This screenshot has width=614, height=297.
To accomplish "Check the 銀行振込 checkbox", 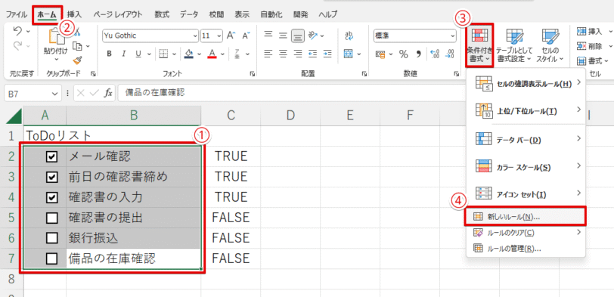I will tap(51, 238).
